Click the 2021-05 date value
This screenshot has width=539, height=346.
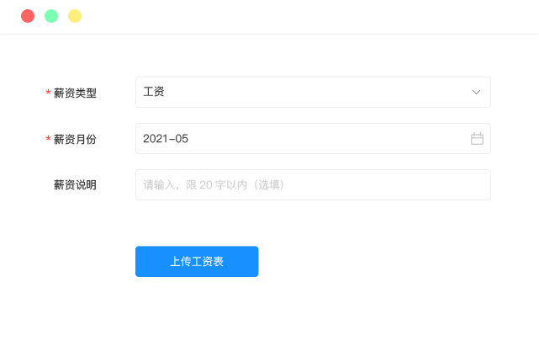coord(166,139)
